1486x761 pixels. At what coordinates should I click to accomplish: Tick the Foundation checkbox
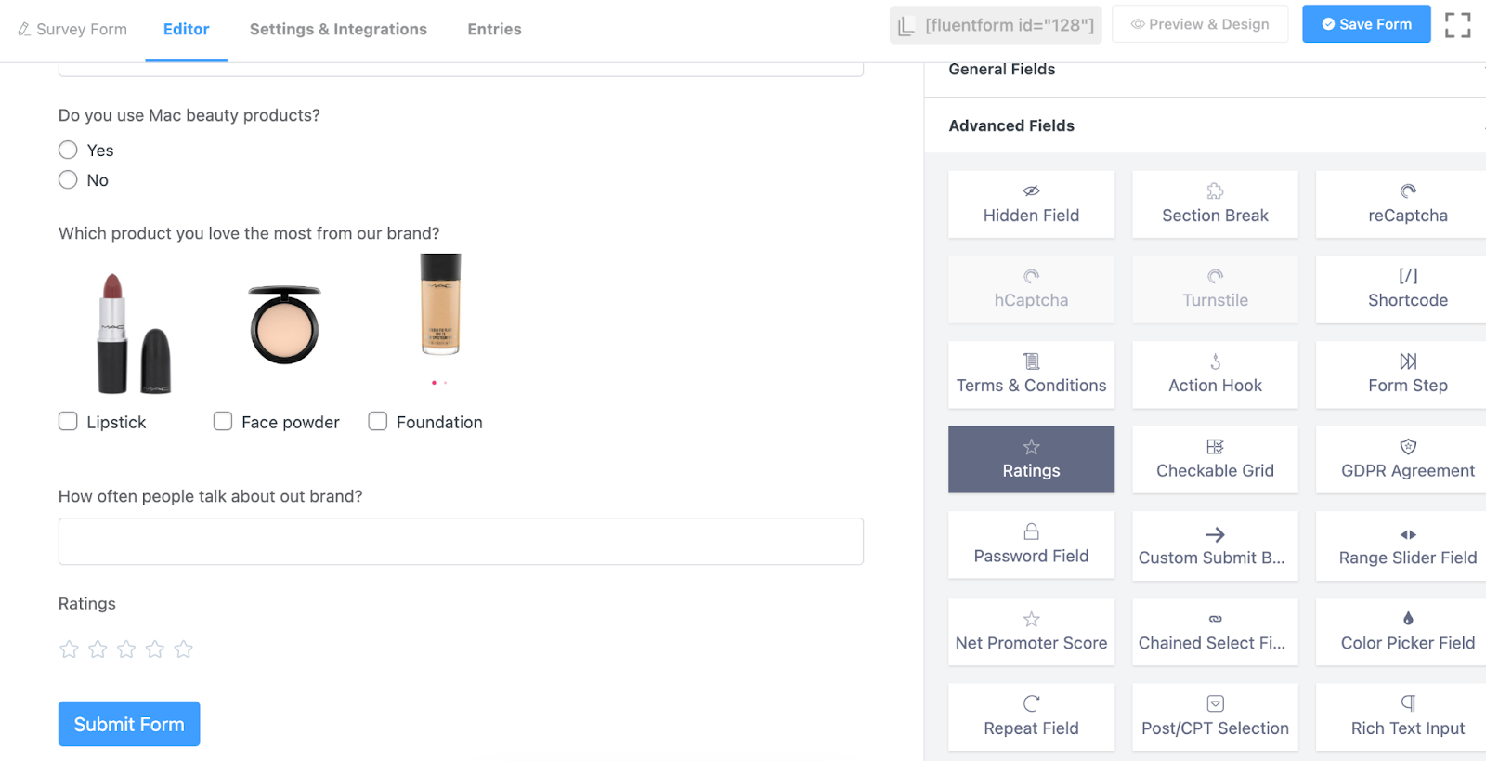tap(378, 422)
